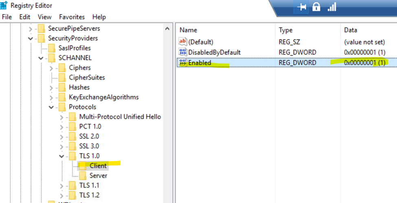This screenshot has height=203, width=397.
Task: Expand the SSL 3.0 node
Action: [62, 146]
